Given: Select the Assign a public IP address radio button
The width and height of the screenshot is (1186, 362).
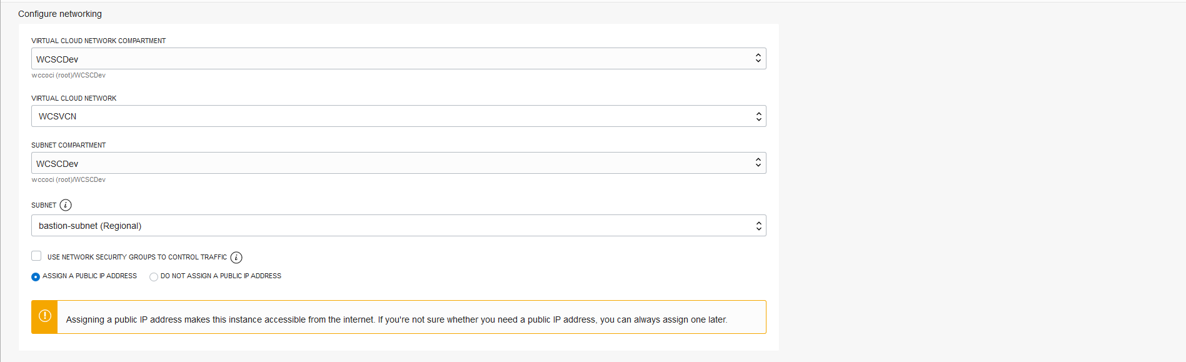Looking at the screenshot, I should tap(36, 277).
